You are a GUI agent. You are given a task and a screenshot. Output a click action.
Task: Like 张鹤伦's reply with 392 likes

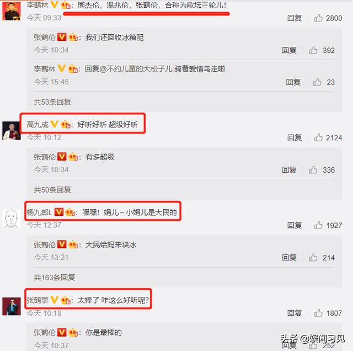(313, 50)
